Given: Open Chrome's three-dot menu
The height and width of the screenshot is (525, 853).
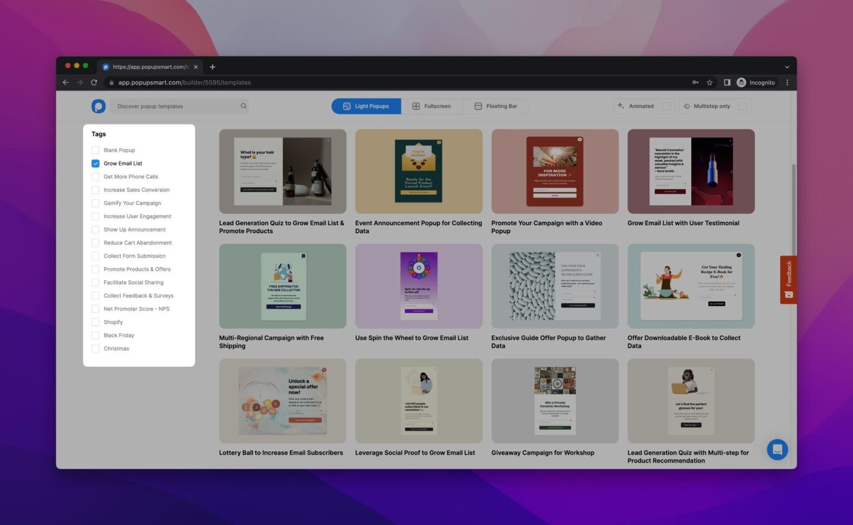Looking at the screenshot, I should [x=787, y=83].
